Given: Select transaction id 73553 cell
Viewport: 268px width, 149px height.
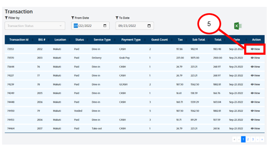Looking at the screenshot, I should pyautogui.click(x=10, y=49).
